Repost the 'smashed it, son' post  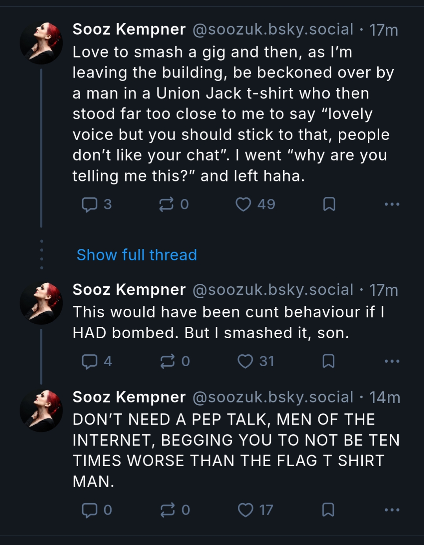pyautogui.click(x=167, y=361)
